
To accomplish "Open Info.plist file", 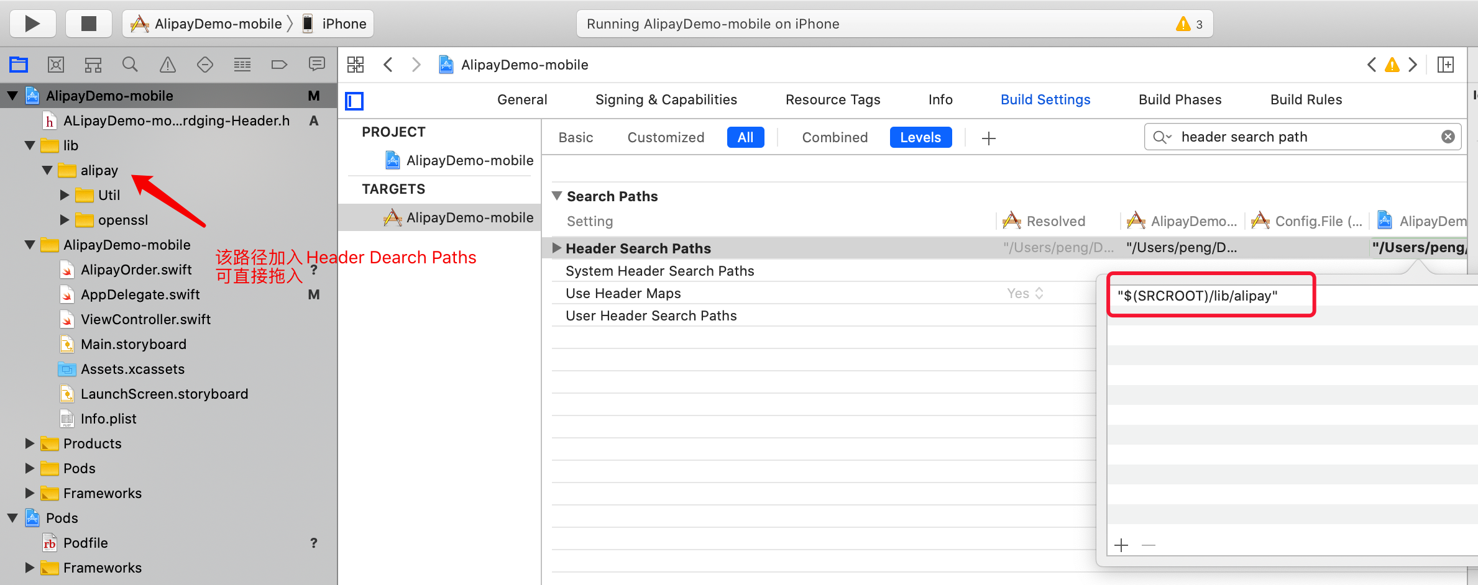I will 108,419.
